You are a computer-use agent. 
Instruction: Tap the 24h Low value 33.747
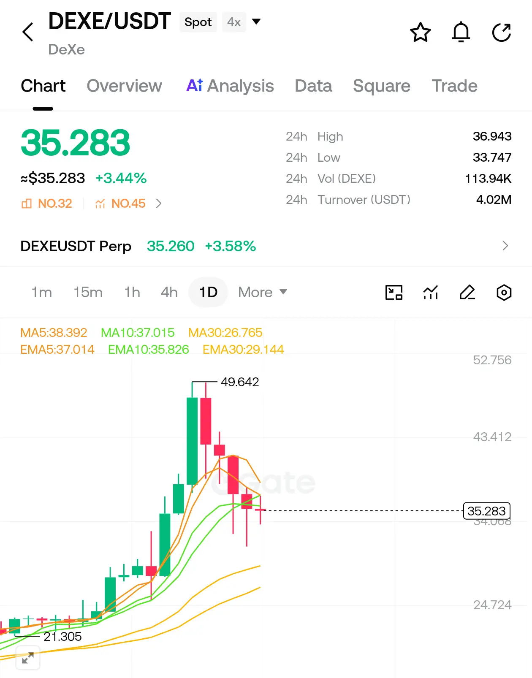click(x=492, y=157)
